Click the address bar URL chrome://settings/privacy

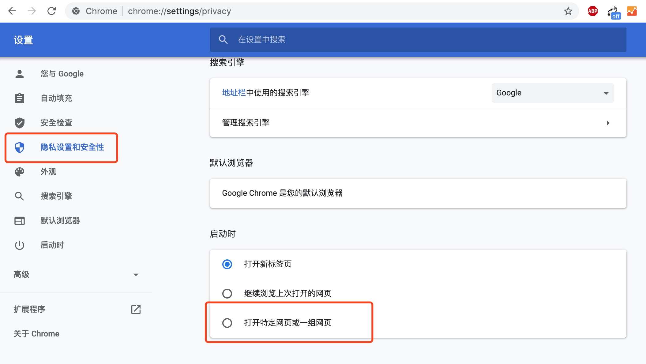click(179, 11)
